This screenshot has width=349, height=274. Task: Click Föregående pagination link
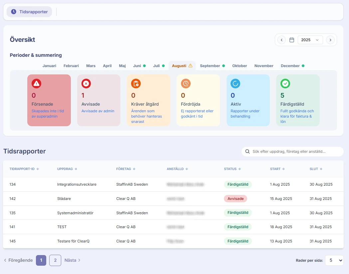pos(18,260)
